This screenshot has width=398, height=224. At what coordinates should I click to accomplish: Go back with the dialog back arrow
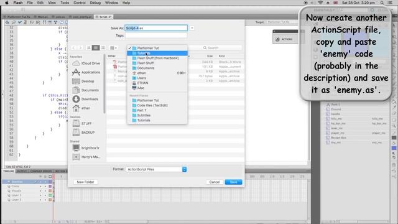(73, 48)
